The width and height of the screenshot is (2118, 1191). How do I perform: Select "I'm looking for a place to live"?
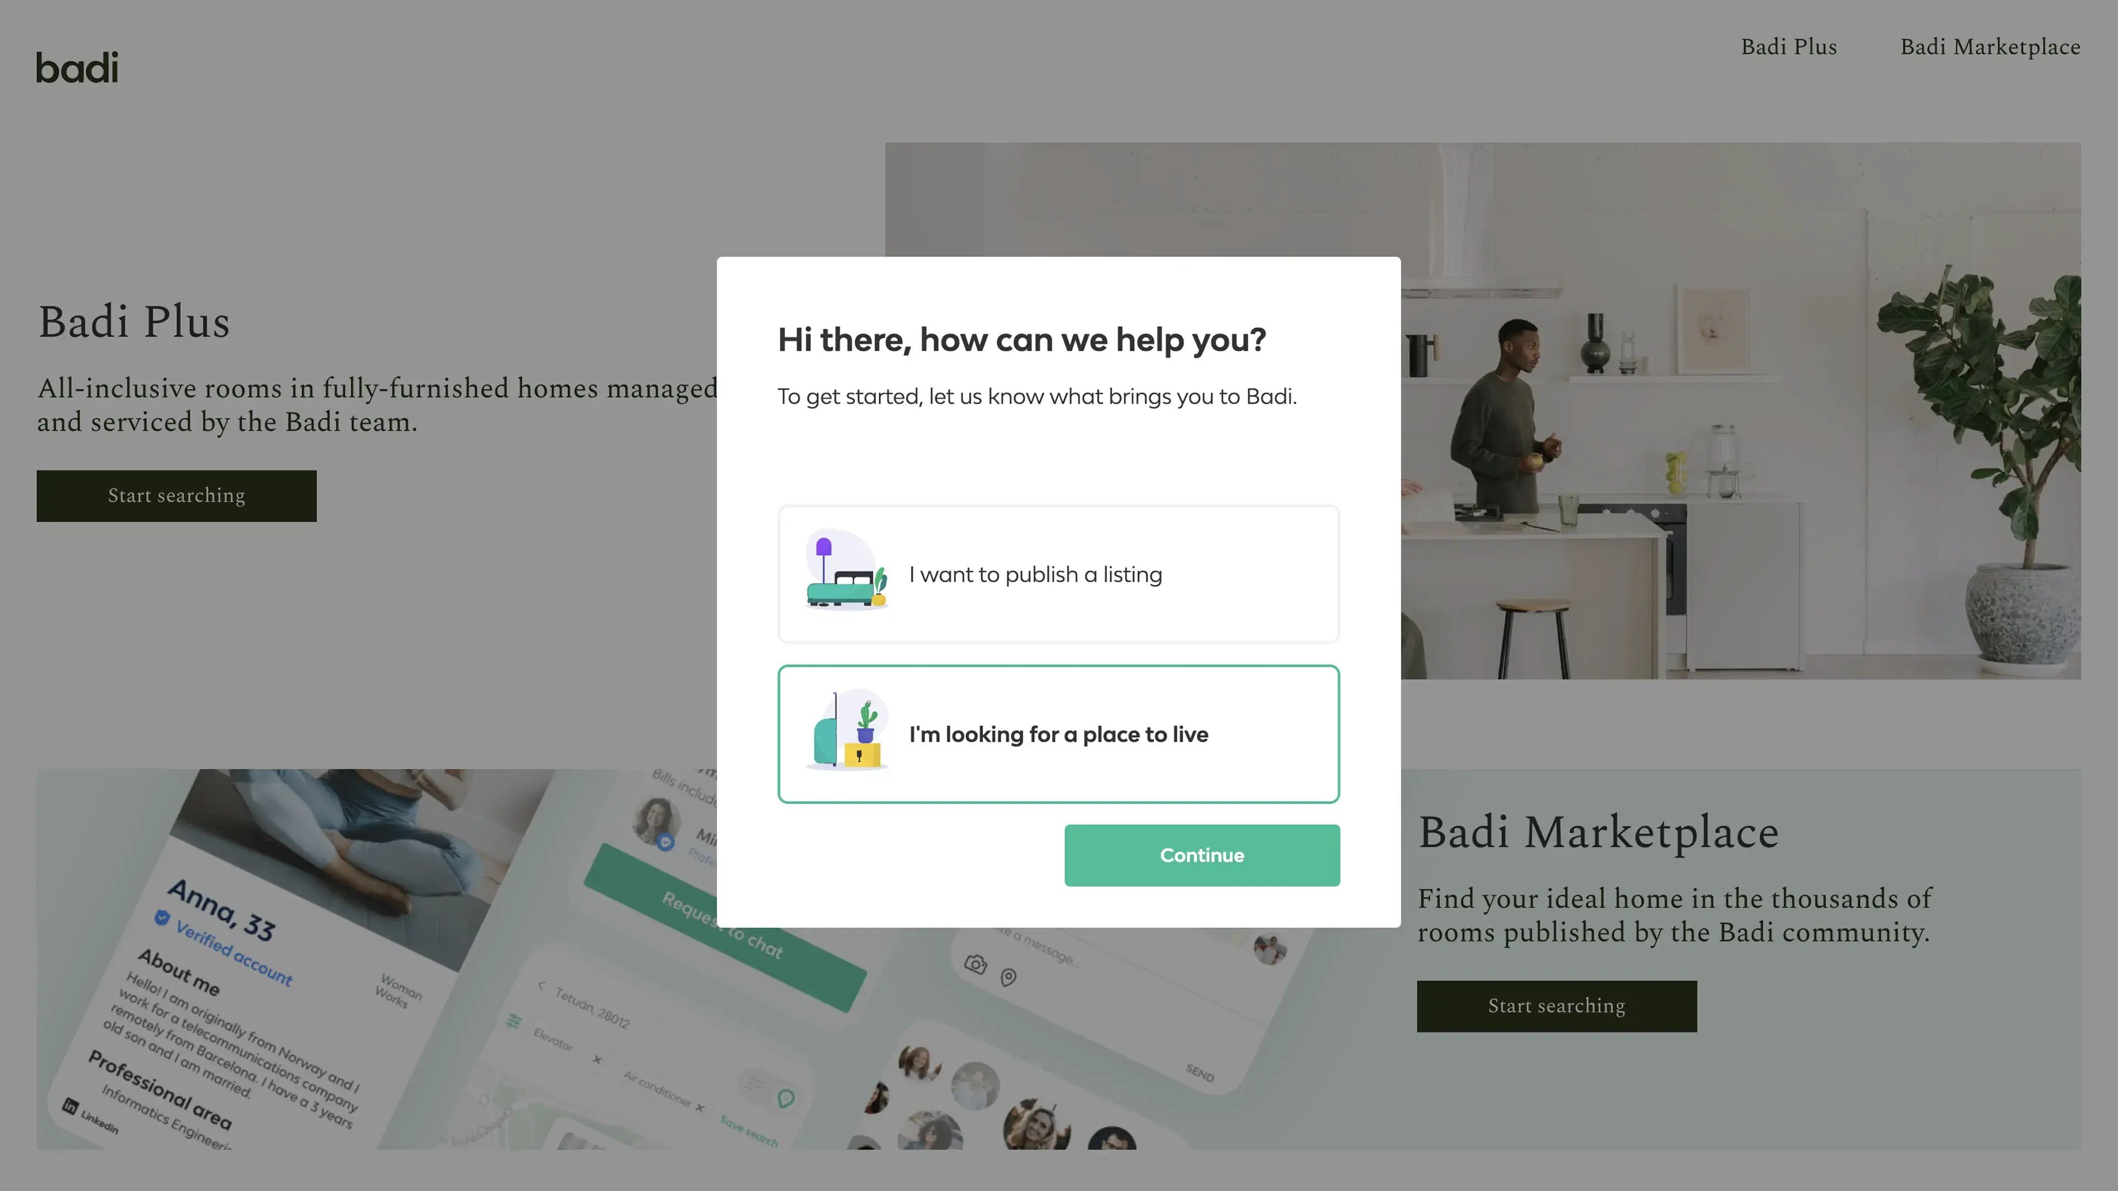tap(1058, 733)
